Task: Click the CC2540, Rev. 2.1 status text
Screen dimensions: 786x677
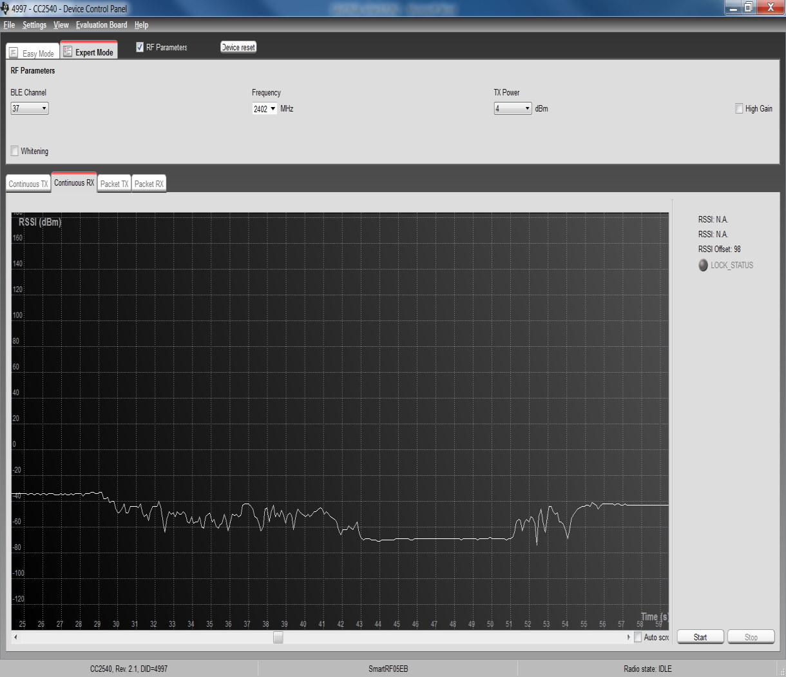Action: [x=129, y=669]
